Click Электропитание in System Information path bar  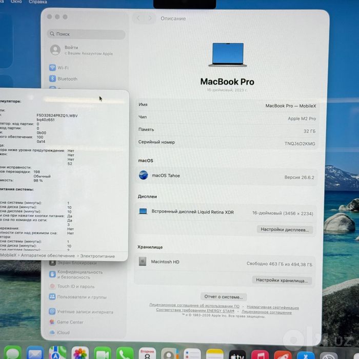tap(97, 256)
